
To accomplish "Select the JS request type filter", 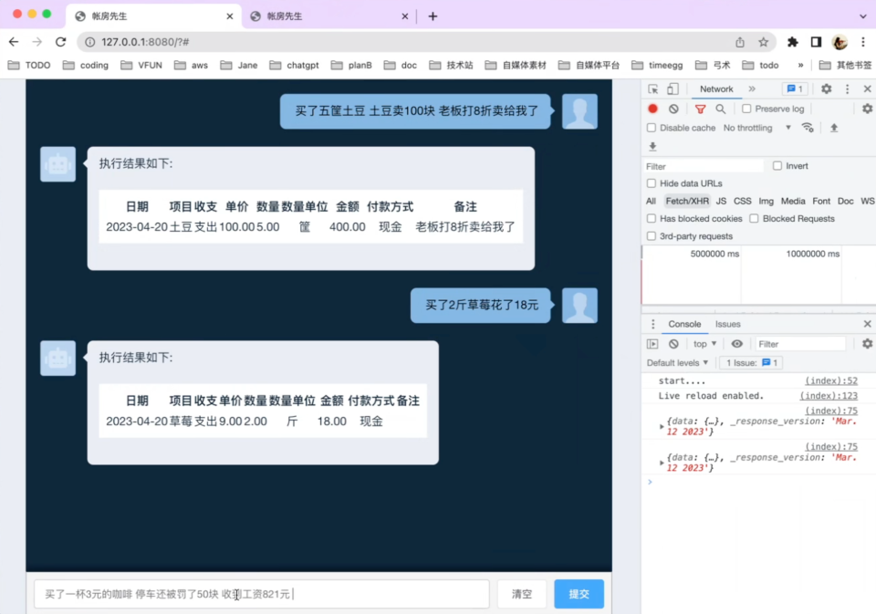I will [721, 201].
